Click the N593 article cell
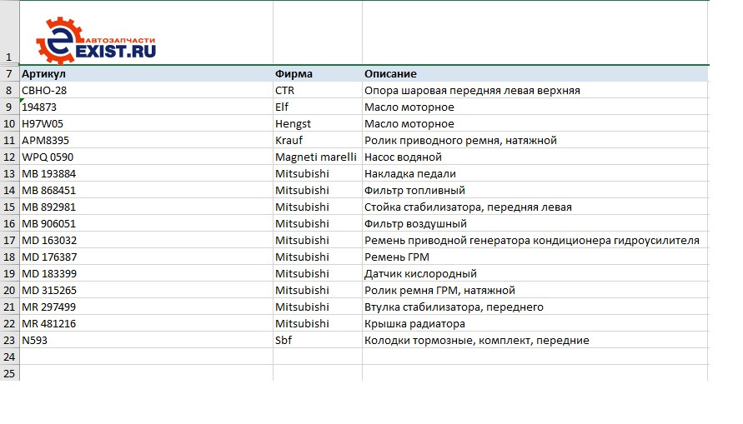The width and height of the screenshot is (743, 424). (x=146, y=340)
